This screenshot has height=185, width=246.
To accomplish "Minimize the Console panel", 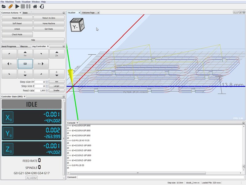I will point(244,123).
